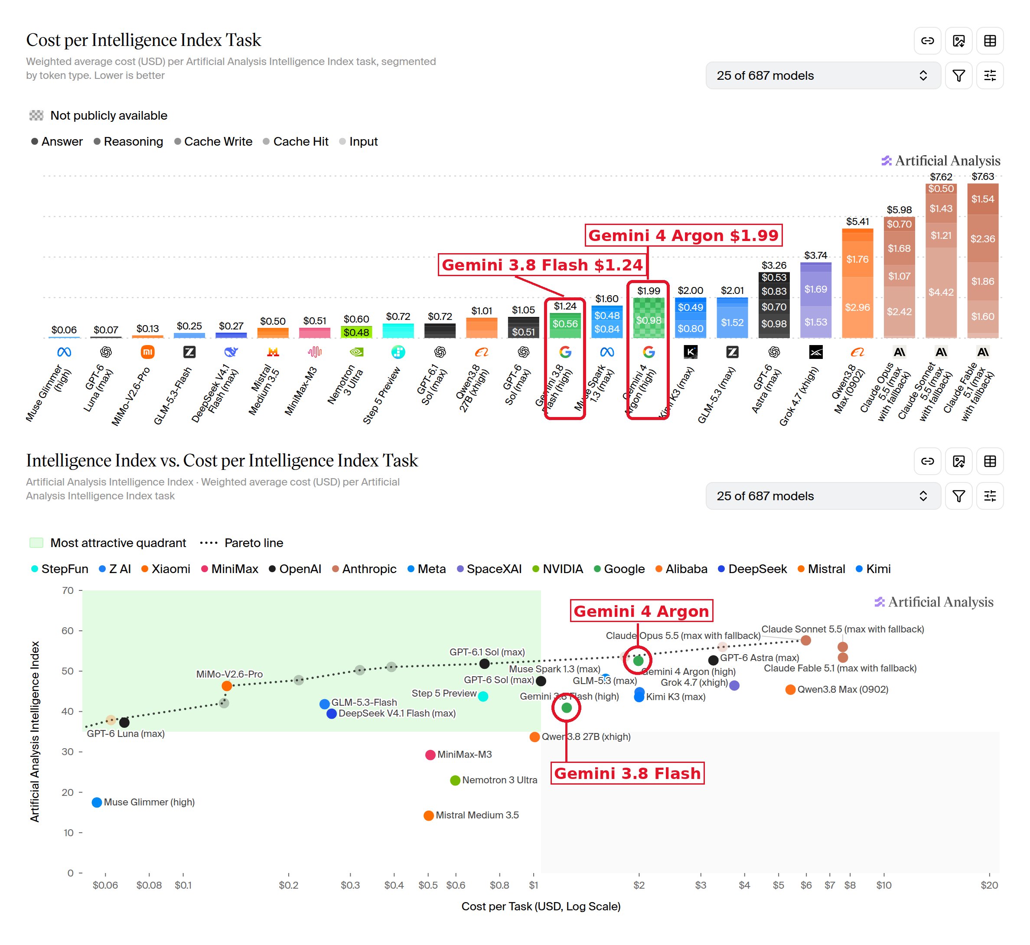1030x945 pixels.
Task: Open settings sliders icon for Intelligence vs. Cost chart
Action: click(x=990, y=496)
